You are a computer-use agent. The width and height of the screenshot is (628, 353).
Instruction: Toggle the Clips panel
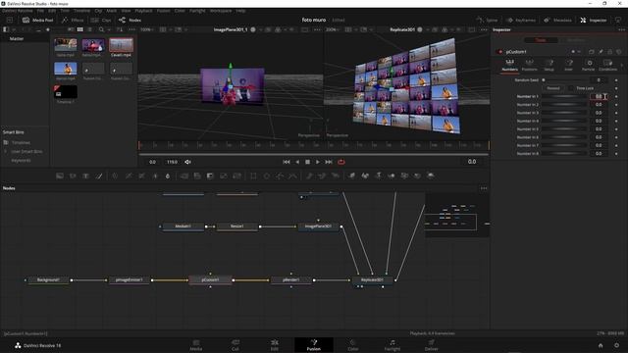click(x=101, y=20)
